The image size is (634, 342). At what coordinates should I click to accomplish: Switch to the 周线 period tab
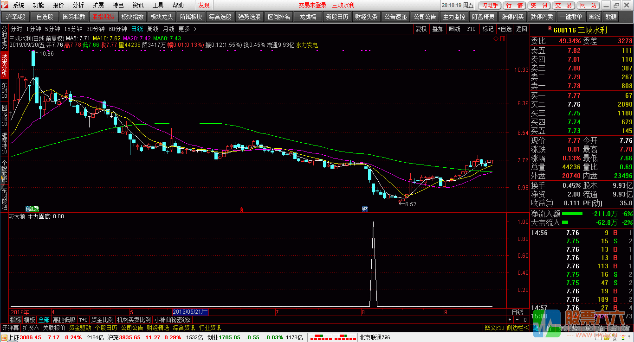coord(153,29)
